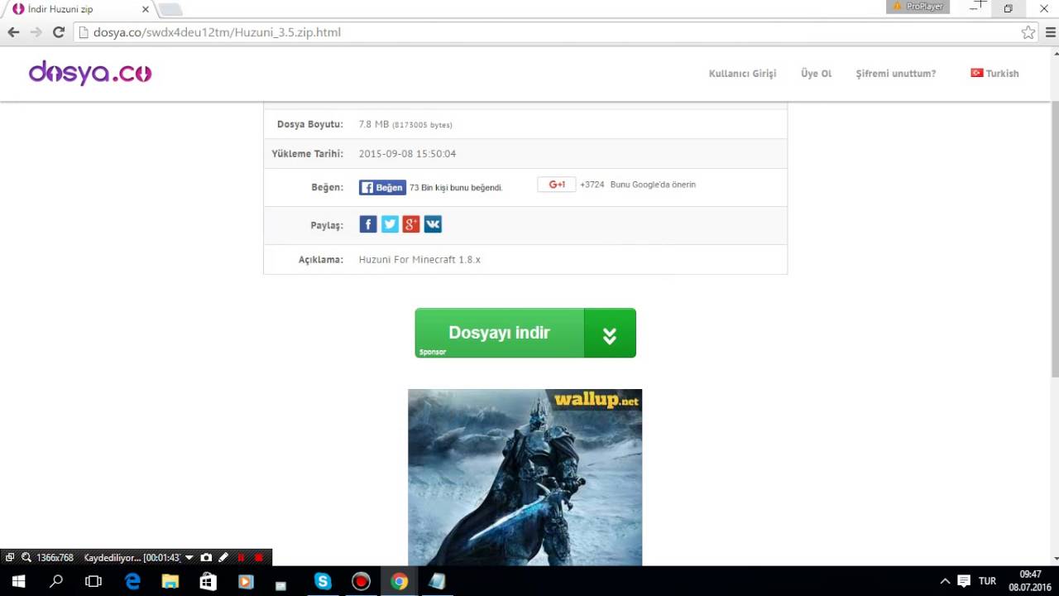The image size is (1059, 596).
Task: Open the Windows Start menu
Action: point(18,582)
